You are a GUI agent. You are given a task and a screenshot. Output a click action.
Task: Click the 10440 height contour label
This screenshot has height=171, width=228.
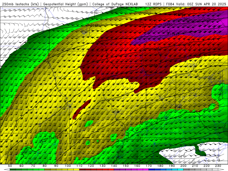pos(174,34)
